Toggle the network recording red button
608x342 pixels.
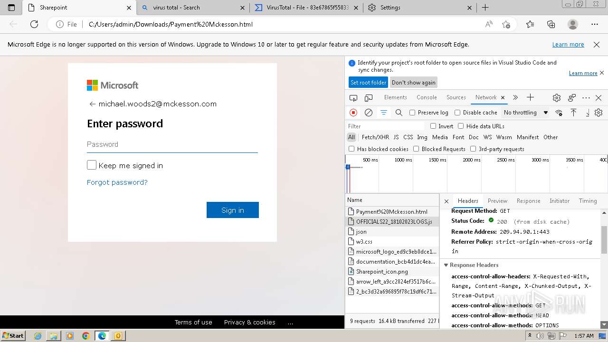(353, 113)
